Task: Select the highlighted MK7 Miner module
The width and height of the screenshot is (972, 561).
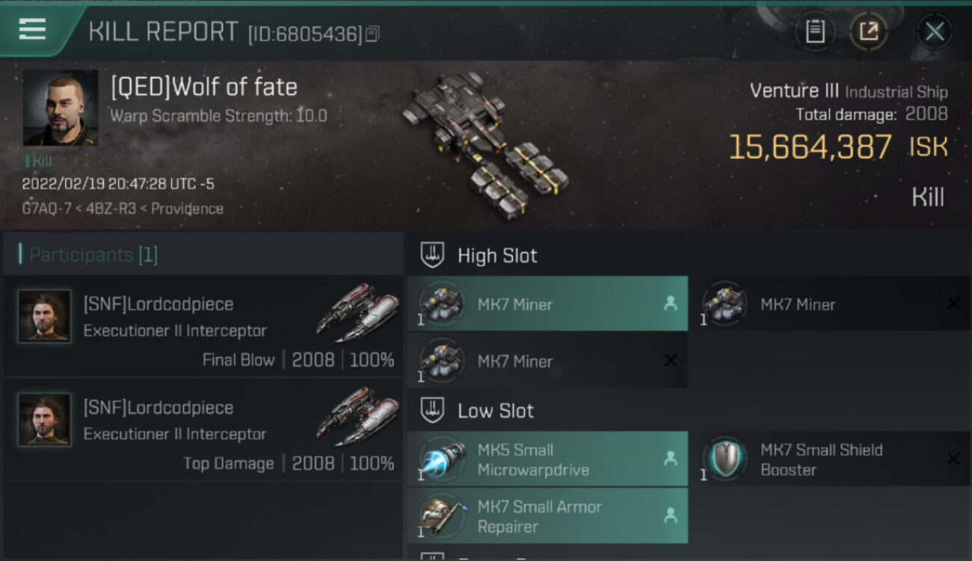Action: tap(547, 304)
